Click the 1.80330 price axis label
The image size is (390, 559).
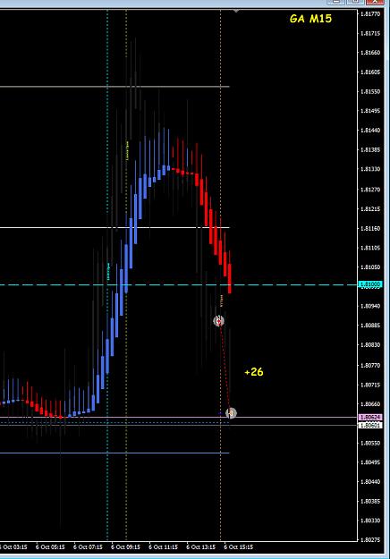coord(370,521)
